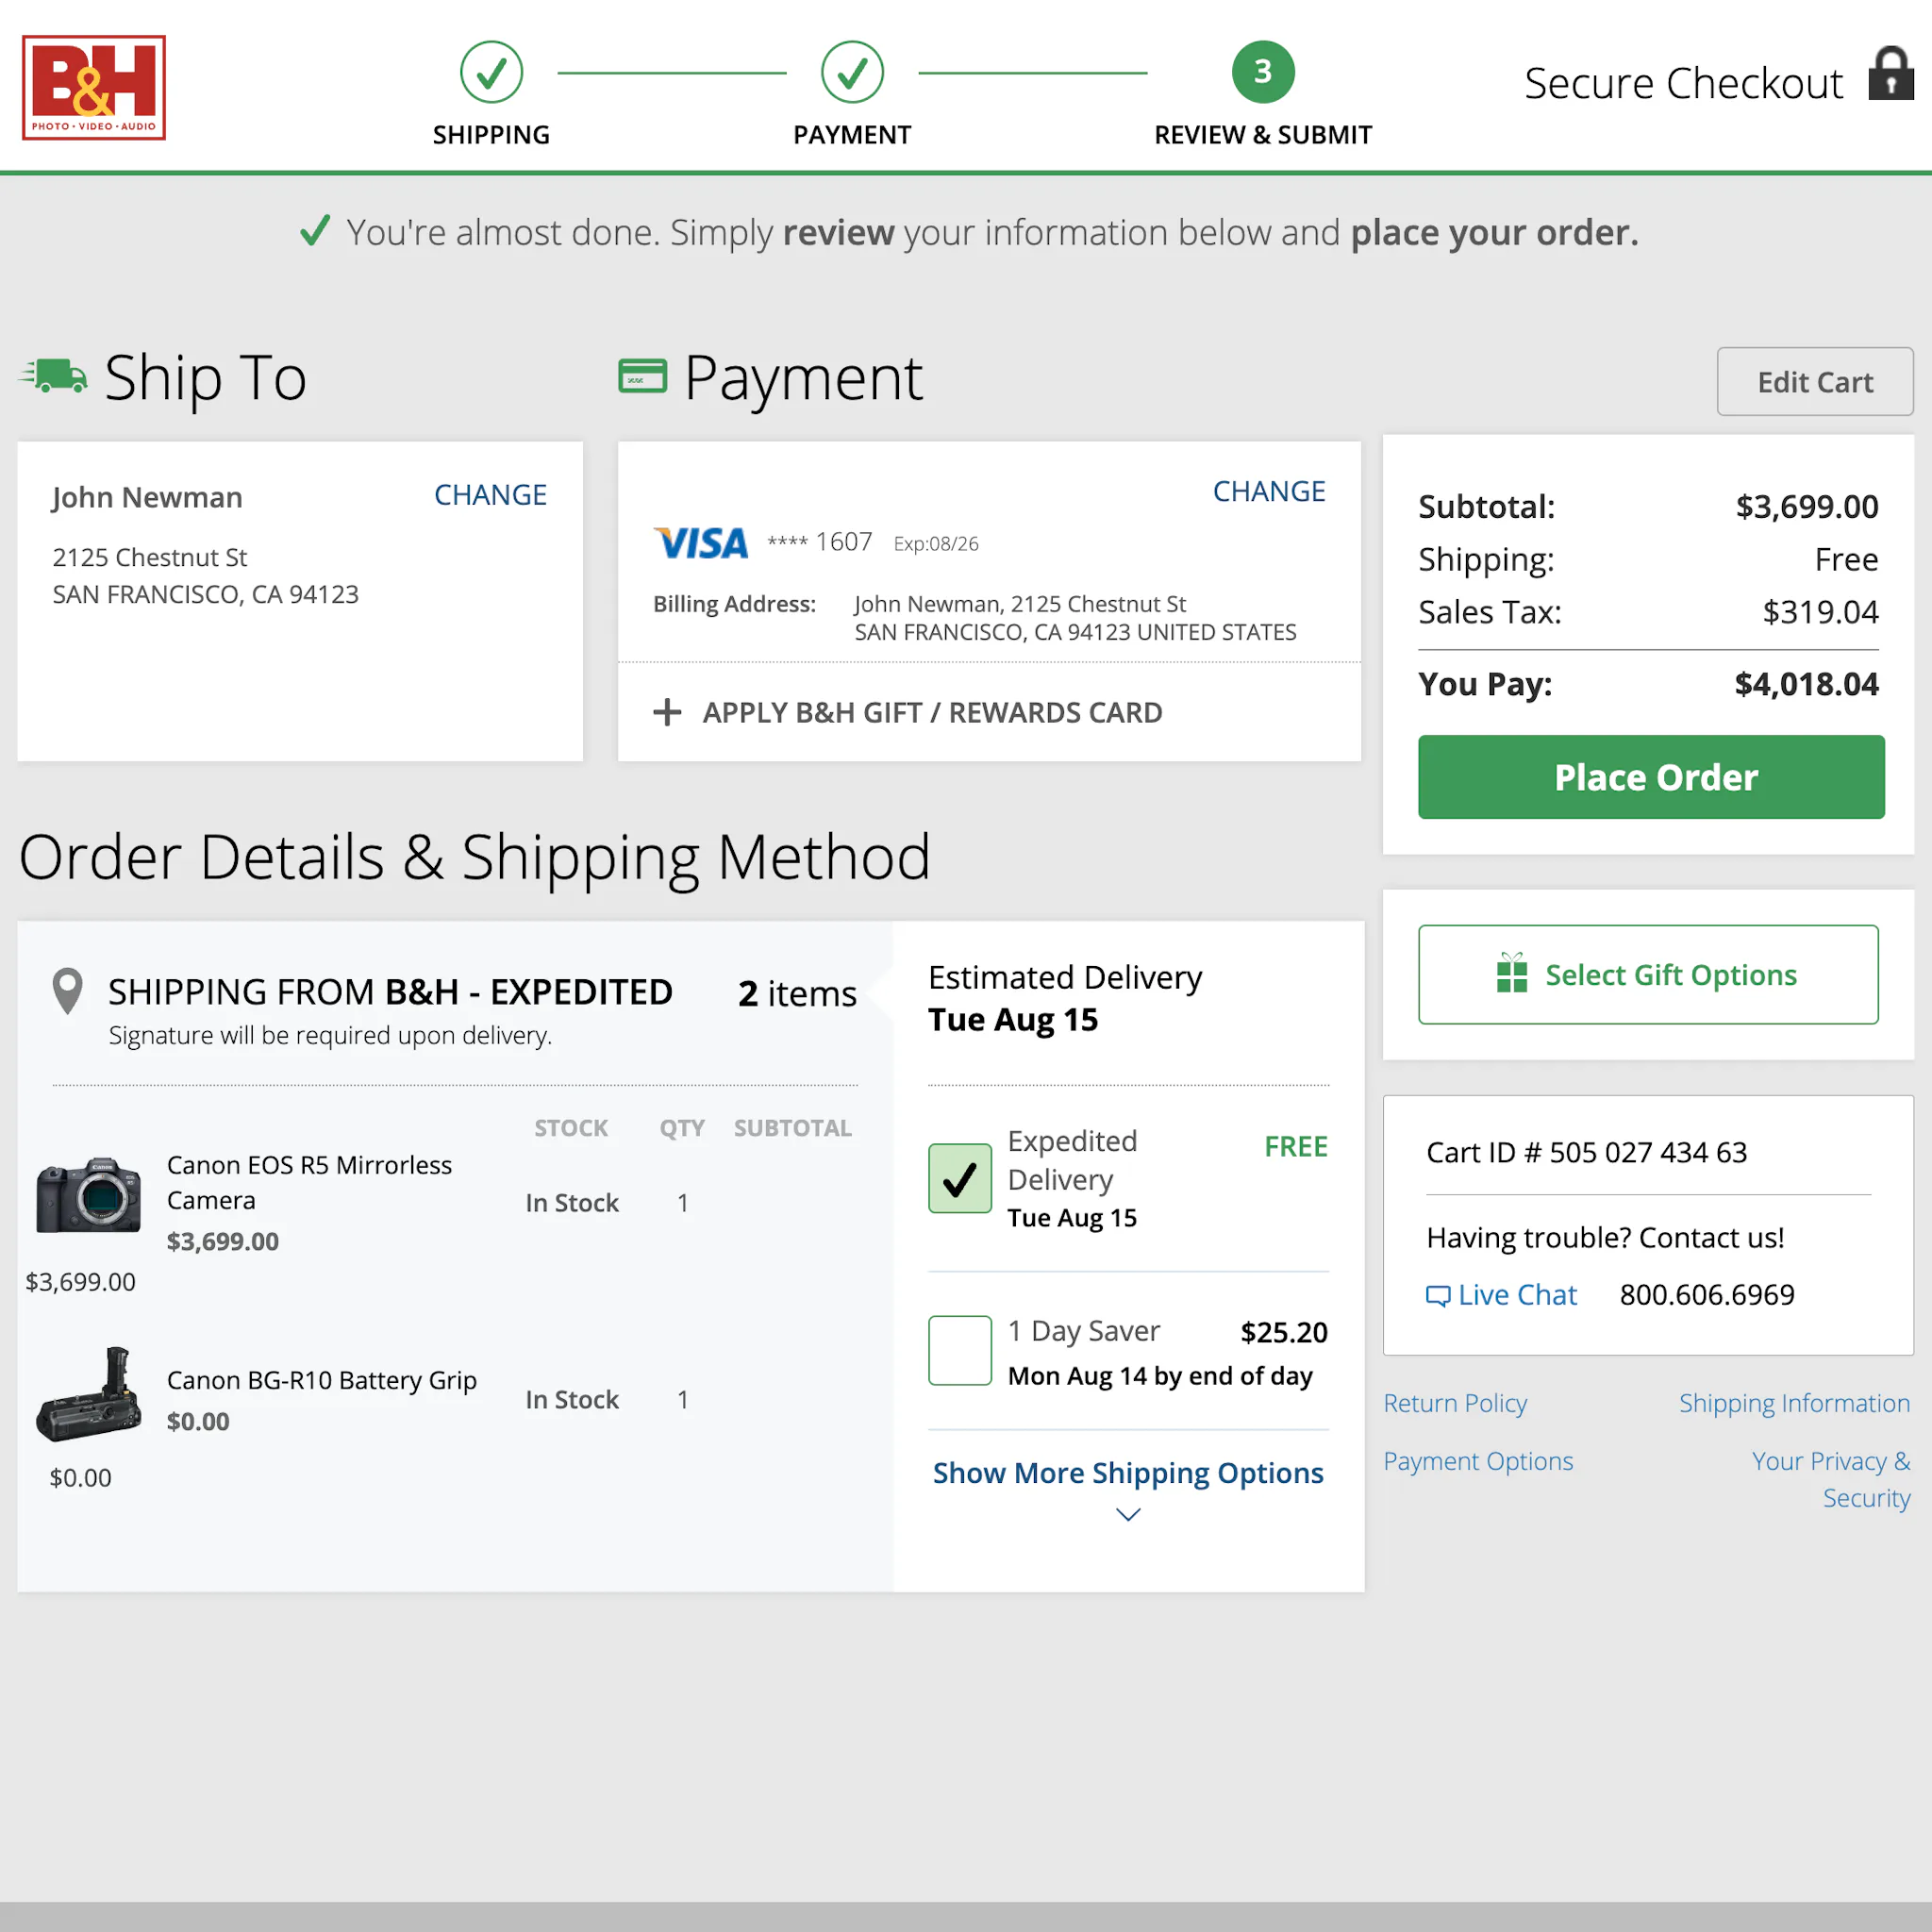
Task: Click the green delivery truck icon
Action: click(x=53, y=376)
